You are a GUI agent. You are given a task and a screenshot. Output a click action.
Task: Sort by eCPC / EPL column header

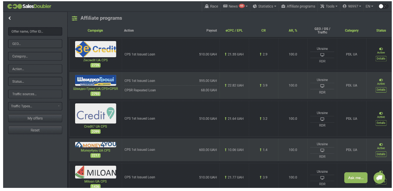coord(234,30)
